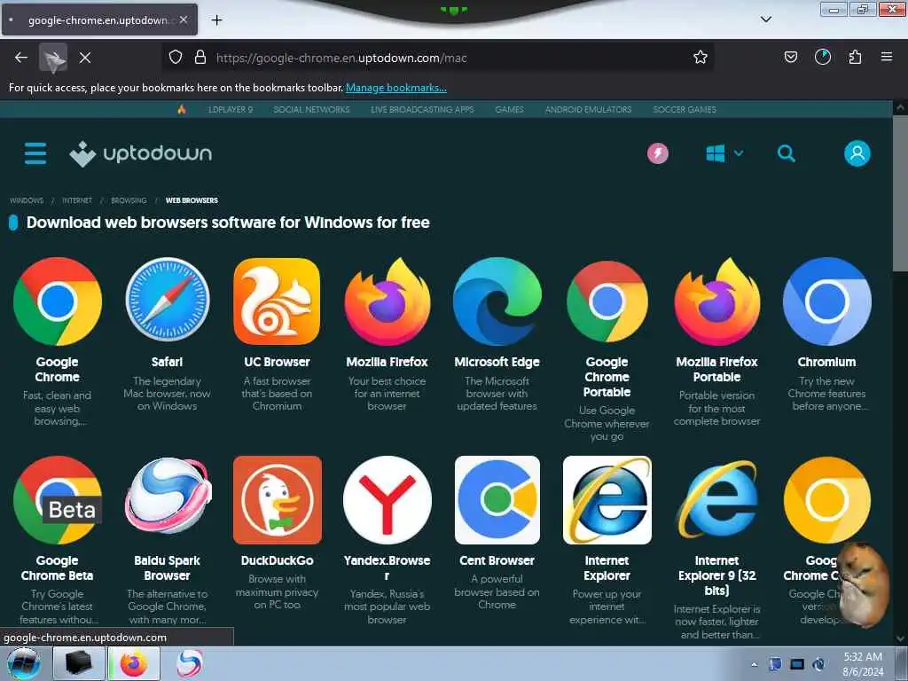Viewport: 908px width, 681px height.
Task: Open the Mozilla Firefox app icon
Action: [387, 301]
